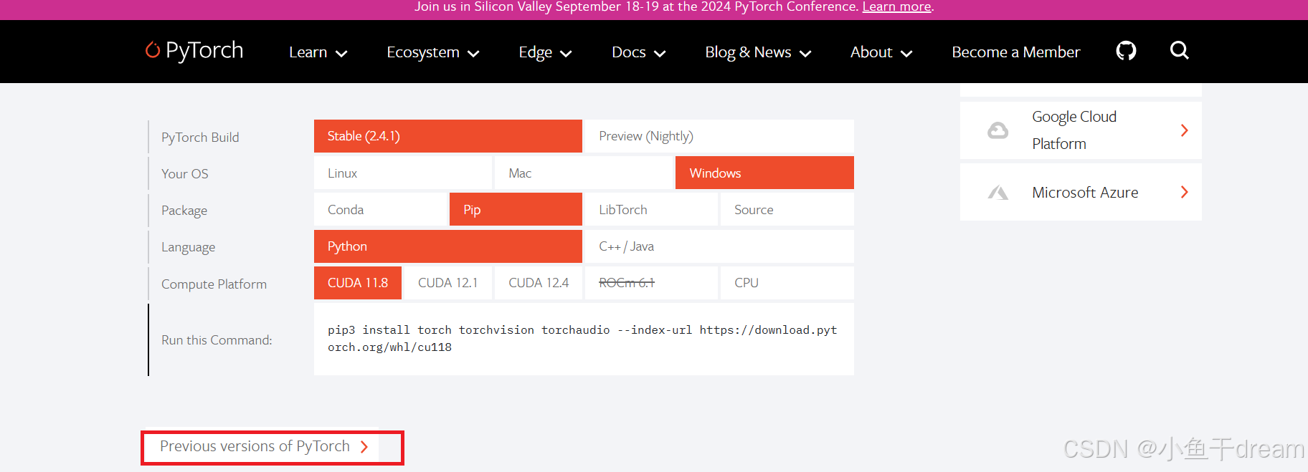The height and width of the screenshot is (472, 1308).
Task: Select C++ / Java language option
Action: click(719, 246)
